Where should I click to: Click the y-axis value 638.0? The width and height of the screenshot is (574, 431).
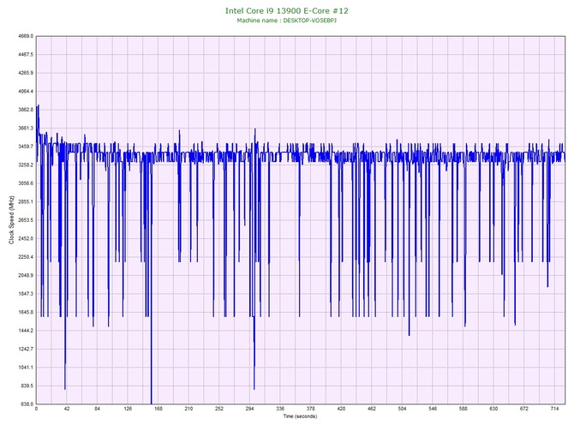pos(27,404)
